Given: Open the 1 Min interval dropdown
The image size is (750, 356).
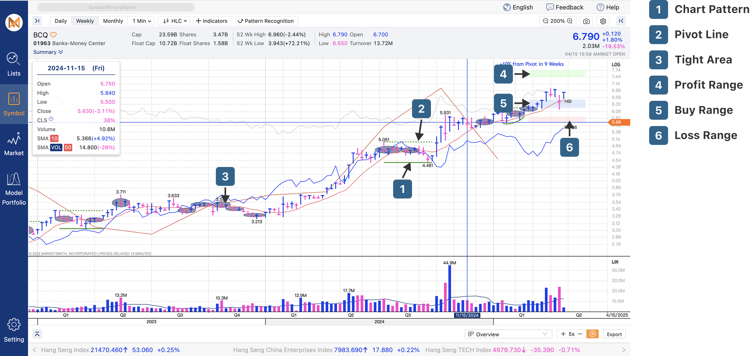Looking at the screenshot, I should coord(142,21).
